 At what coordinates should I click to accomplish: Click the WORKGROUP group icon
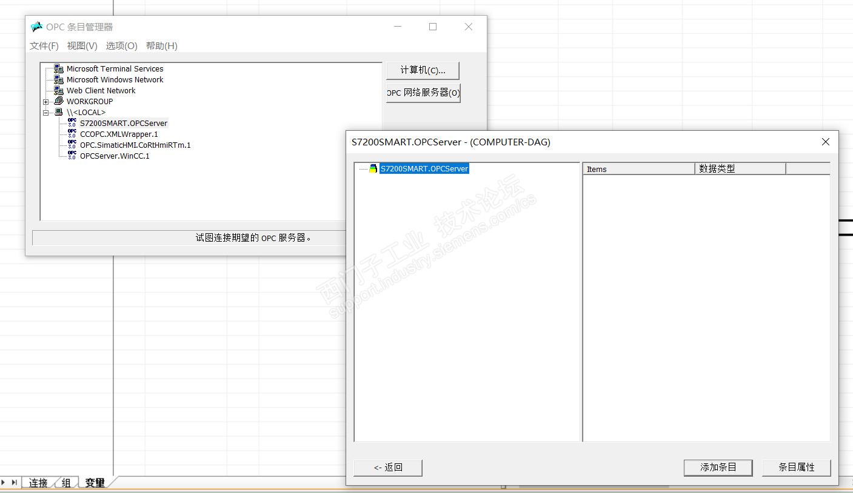click(x=59, y=101)
